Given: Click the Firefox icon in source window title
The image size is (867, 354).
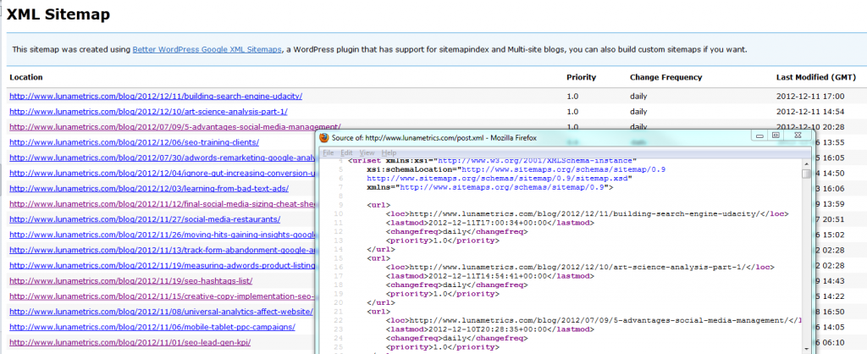Looking at the screenshot, I should (324, 137).
